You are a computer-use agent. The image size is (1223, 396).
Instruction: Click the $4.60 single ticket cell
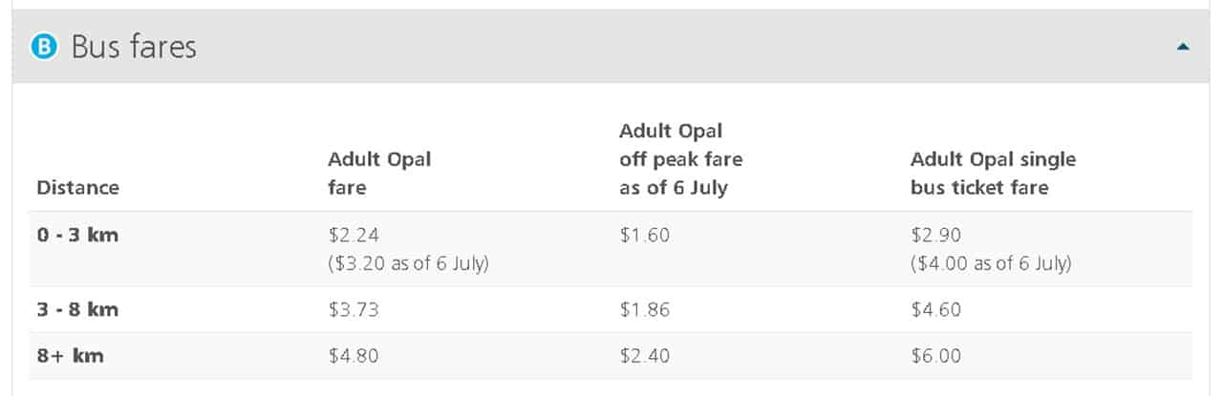(935, 309)
